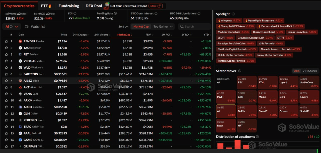Open the Fundraising tab

[69, 6]
